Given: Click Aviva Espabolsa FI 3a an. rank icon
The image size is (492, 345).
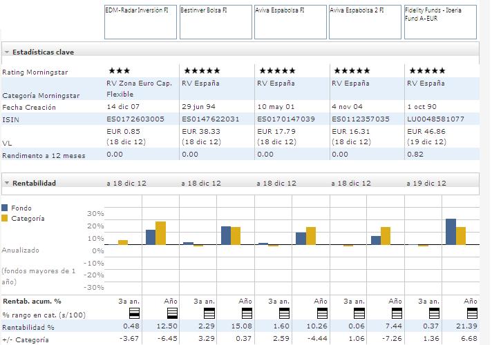Looking at the screenshot, I should click(x=284, y=313).
